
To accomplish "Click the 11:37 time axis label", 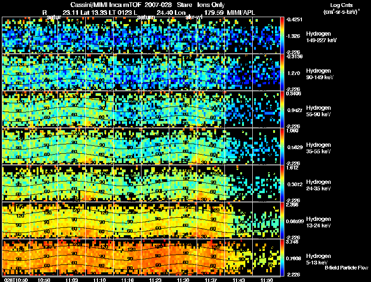I will pyautogui.click(x=211, y=280).
